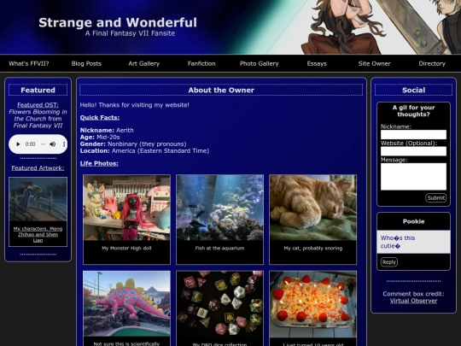Click the 'My cat, probably snoring' caption
461x346 pixels.
[312, 249]
